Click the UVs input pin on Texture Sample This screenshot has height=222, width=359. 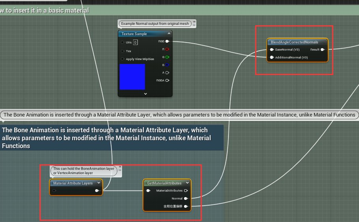pyautogui.click(x=122, y=42)
